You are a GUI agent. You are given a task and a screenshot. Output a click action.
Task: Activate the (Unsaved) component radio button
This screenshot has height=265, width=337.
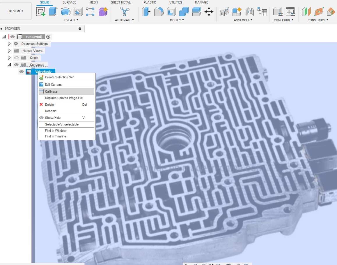click(48, 37)
